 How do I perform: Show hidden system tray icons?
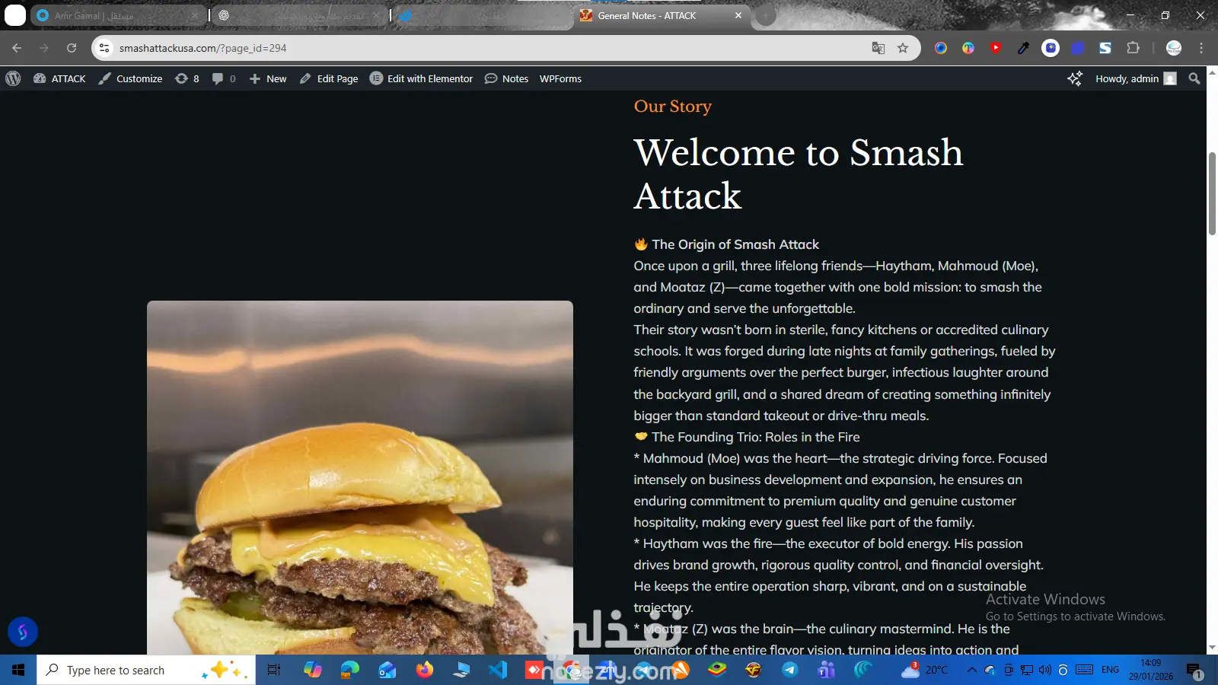[971, 670]
